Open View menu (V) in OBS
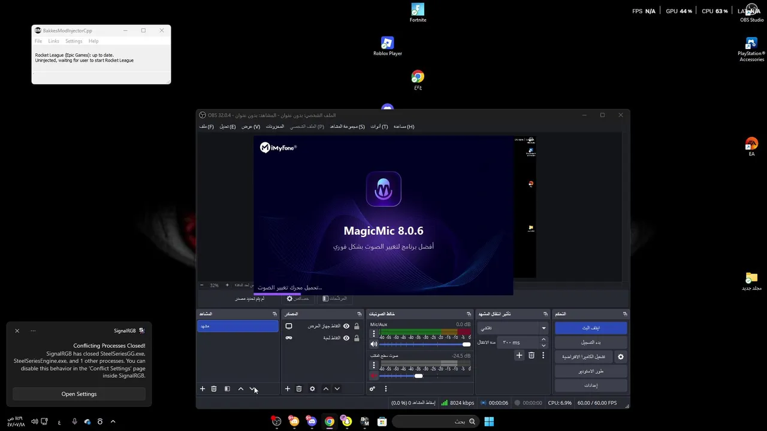The image size is (767, 431). pos(251,126)
